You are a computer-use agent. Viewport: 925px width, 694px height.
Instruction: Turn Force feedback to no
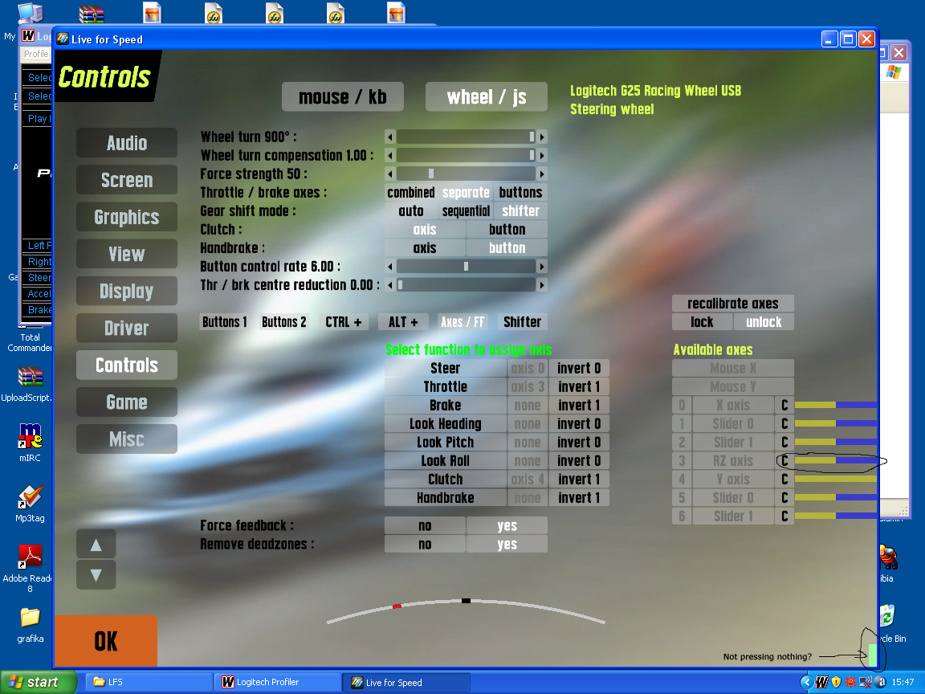[425, 526]
